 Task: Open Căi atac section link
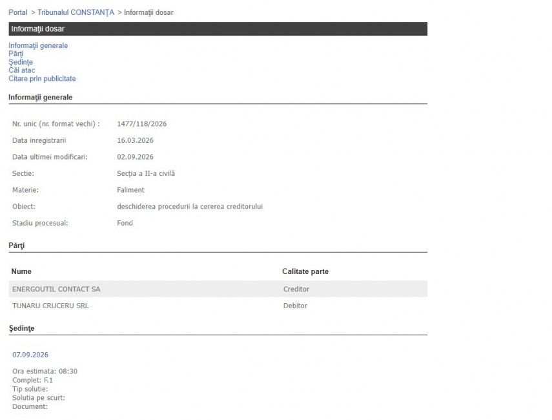coord(21,70)
